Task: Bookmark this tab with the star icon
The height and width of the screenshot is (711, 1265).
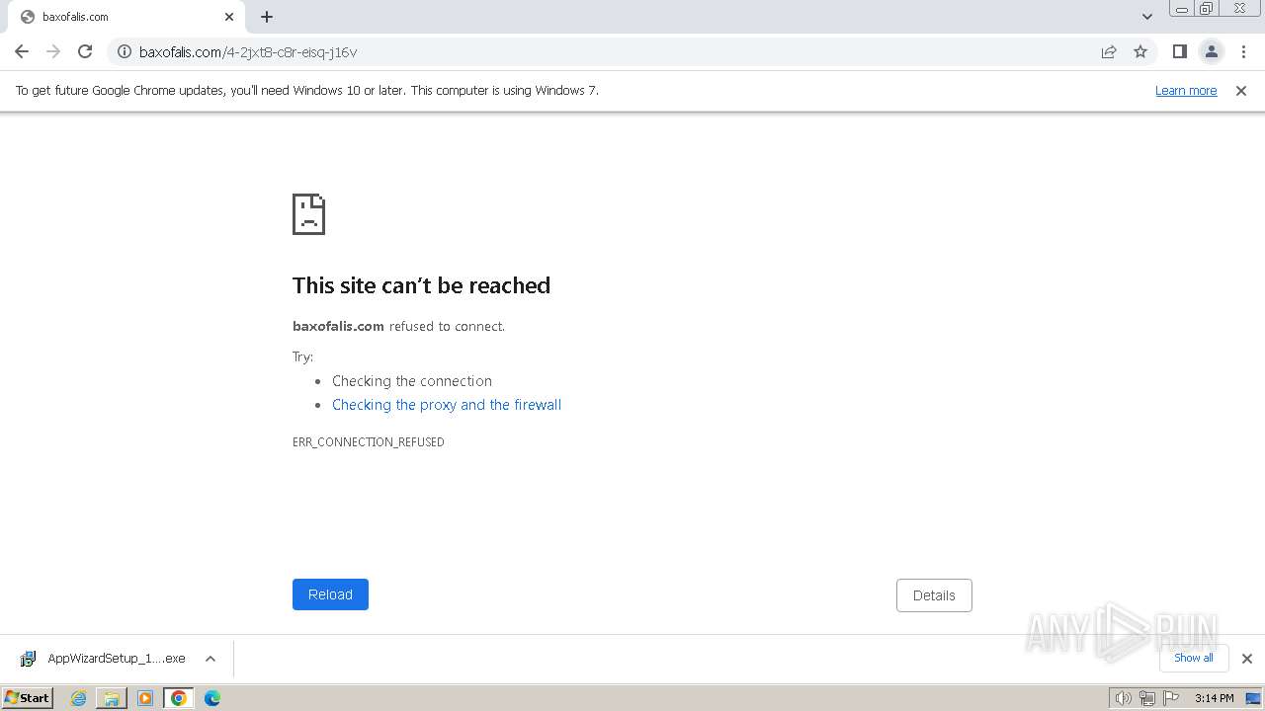Action: pyautogui.click(x=1140, y=51)
